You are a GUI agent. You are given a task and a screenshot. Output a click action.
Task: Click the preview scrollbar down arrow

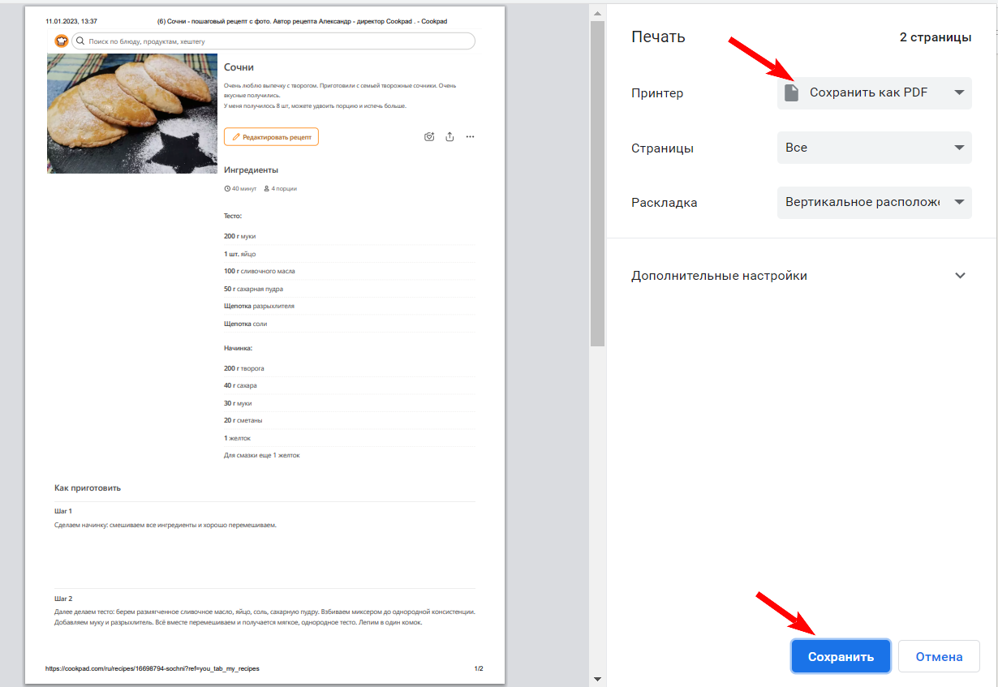[x=597, y=679]
